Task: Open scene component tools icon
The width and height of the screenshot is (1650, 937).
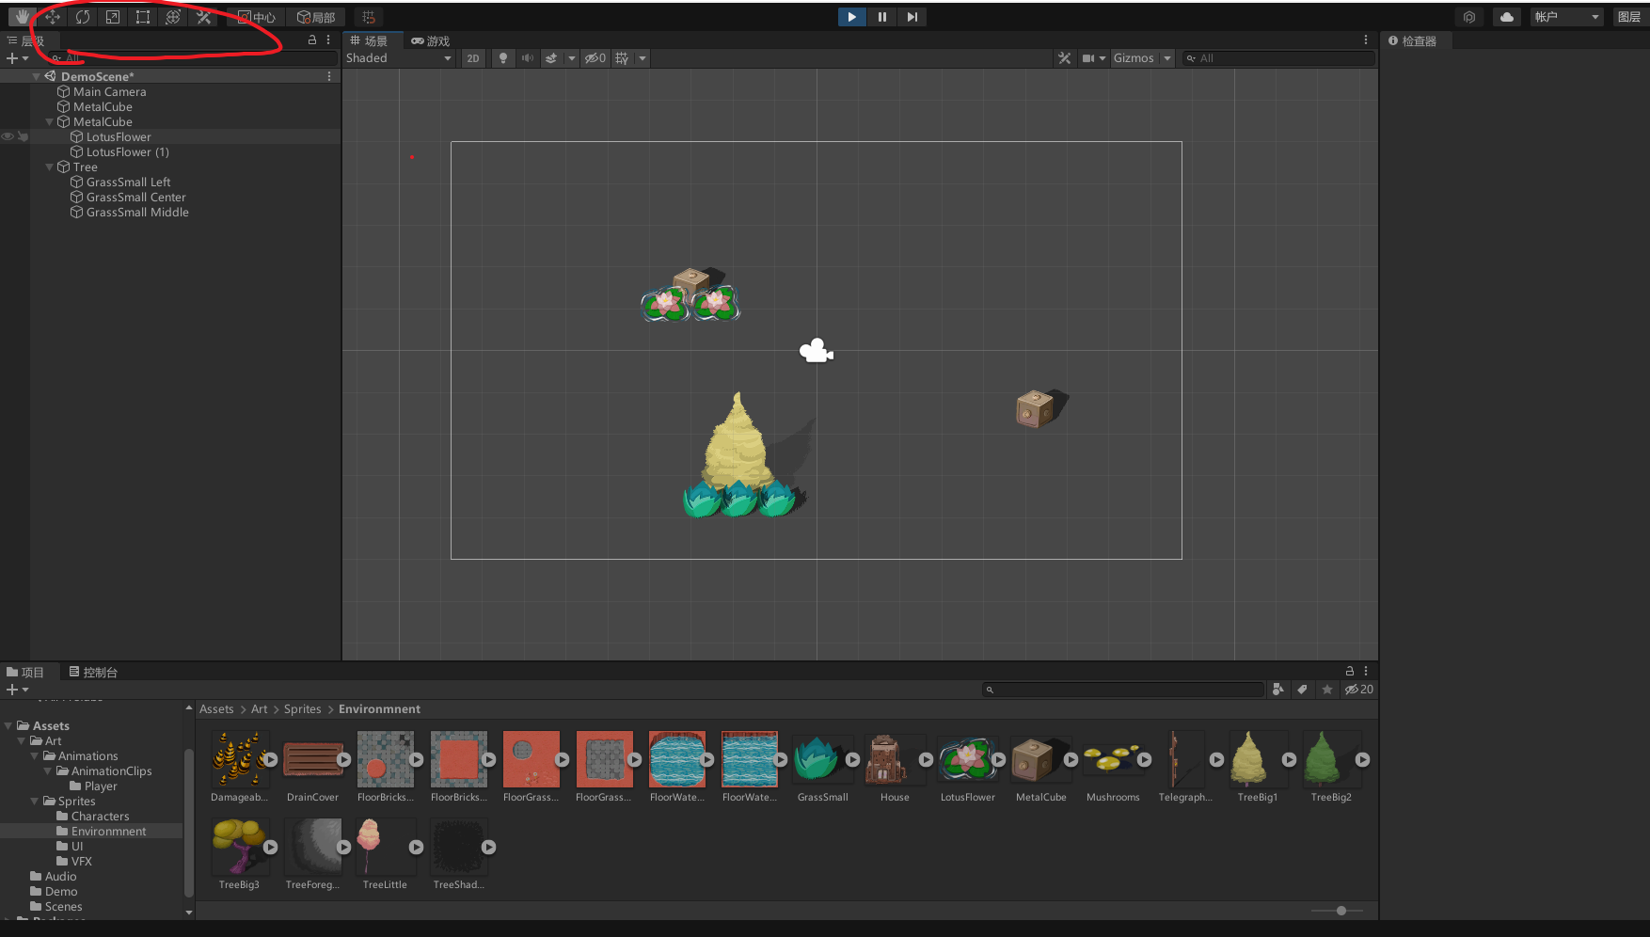Action: point(1065,58)
